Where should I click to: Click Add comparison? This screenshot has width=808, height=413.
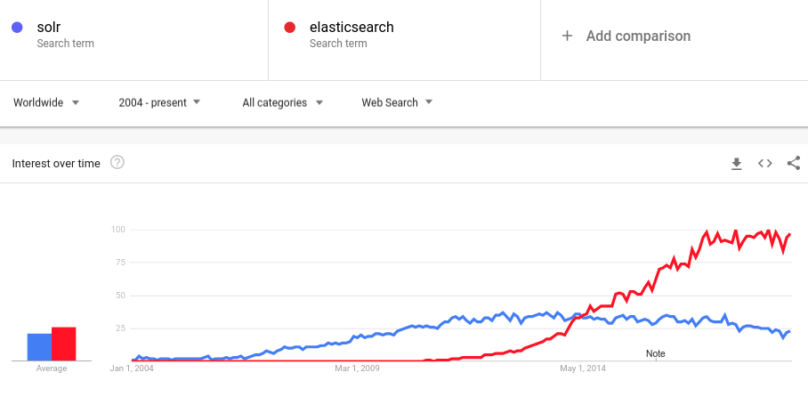[x=638, y=36]
